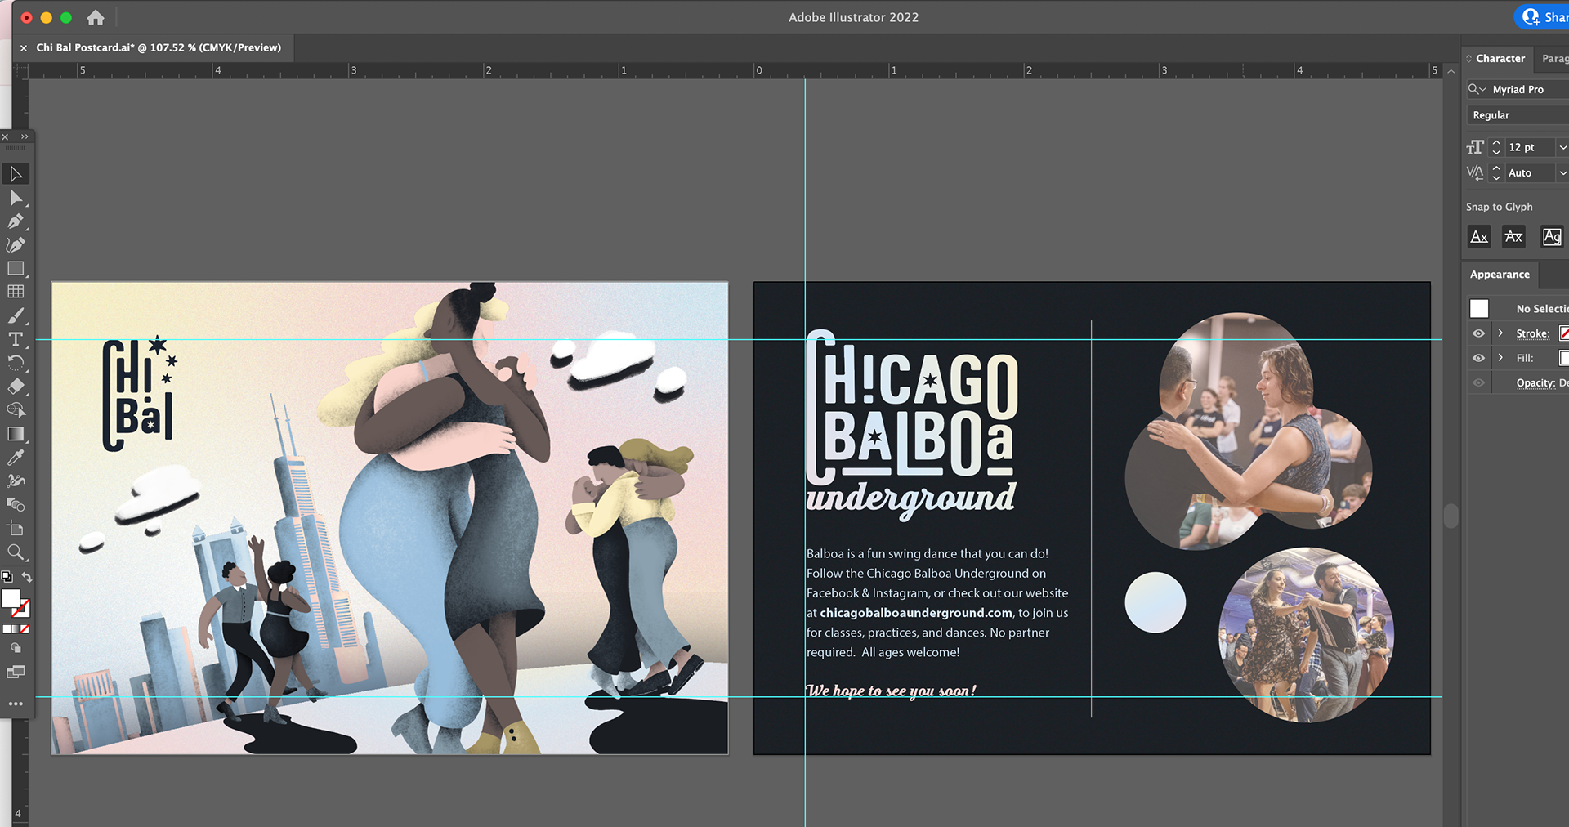
Task: Click Snap to Glyph Bounds icon
Action: point(1552,237)
